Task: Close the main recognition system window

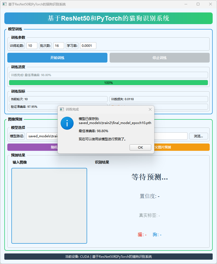Action: click(x=211, y=4)
